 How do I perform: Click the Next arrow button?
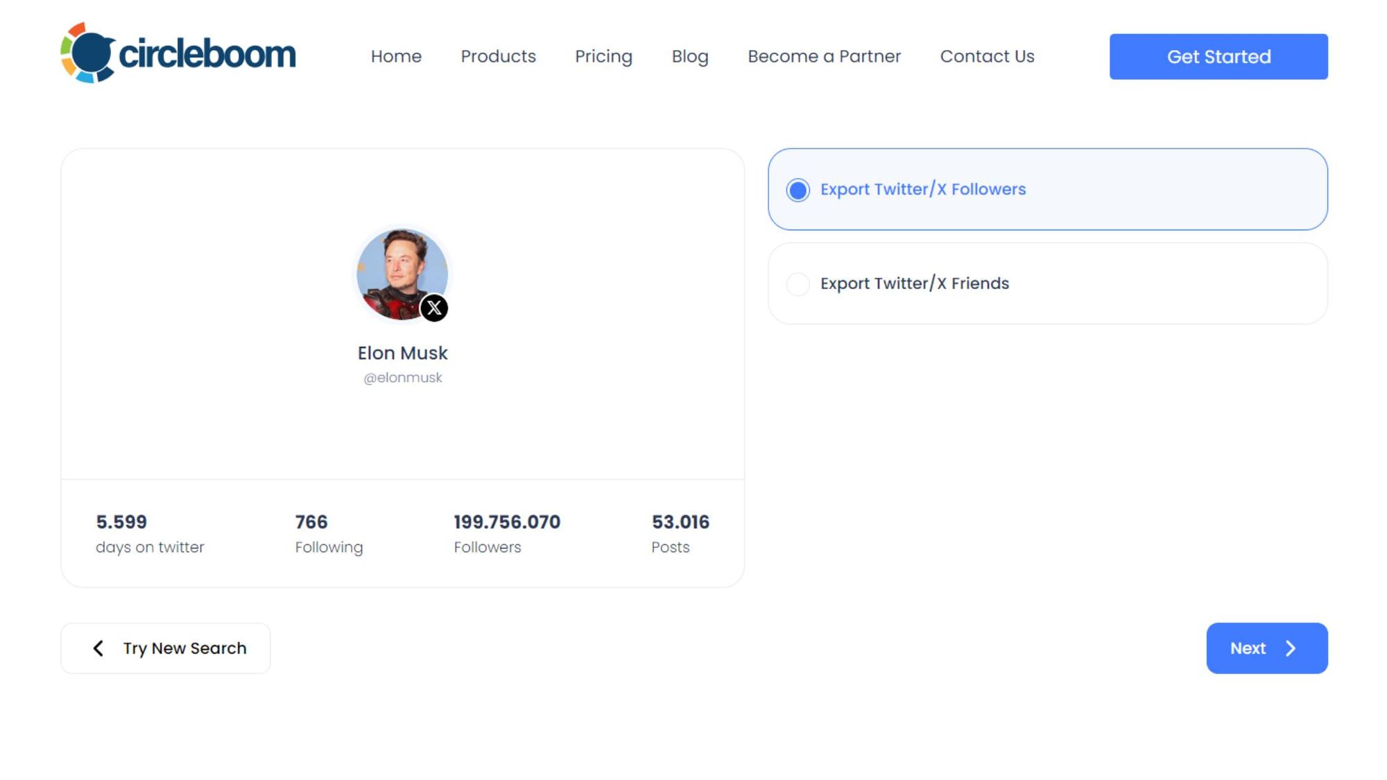(x=1267, y=648)
